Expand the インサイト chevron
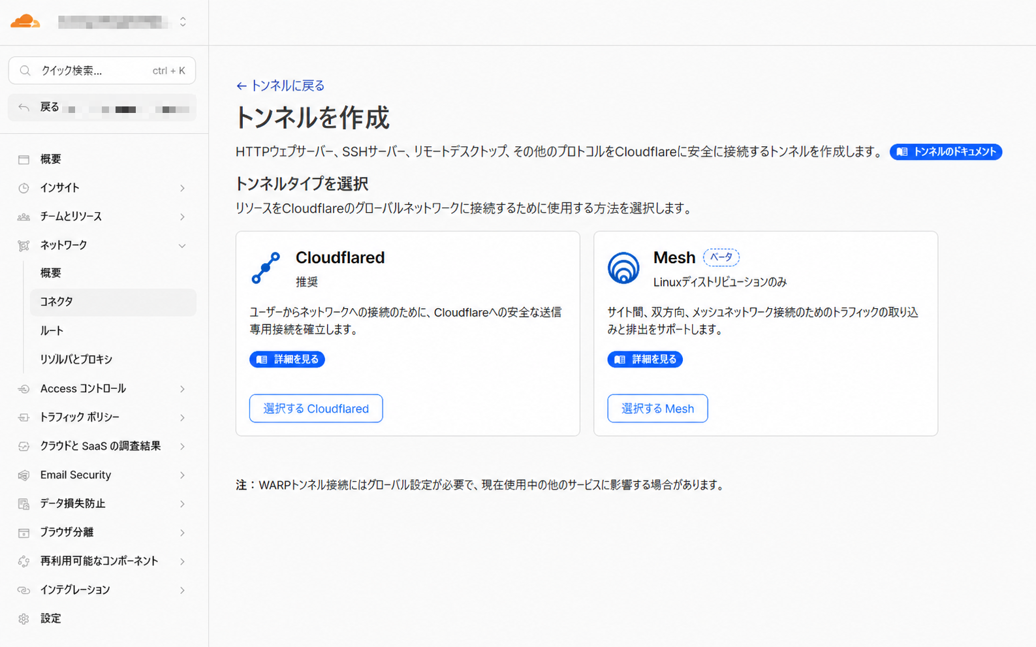The width and height of the screenshot is (1036, 647). click(183, 188)
